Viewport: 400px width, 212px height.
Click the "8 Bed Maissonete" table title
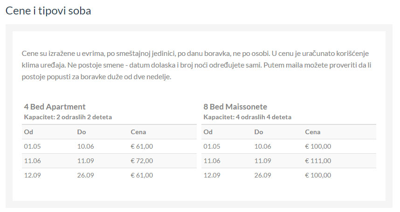coord(235,107)
